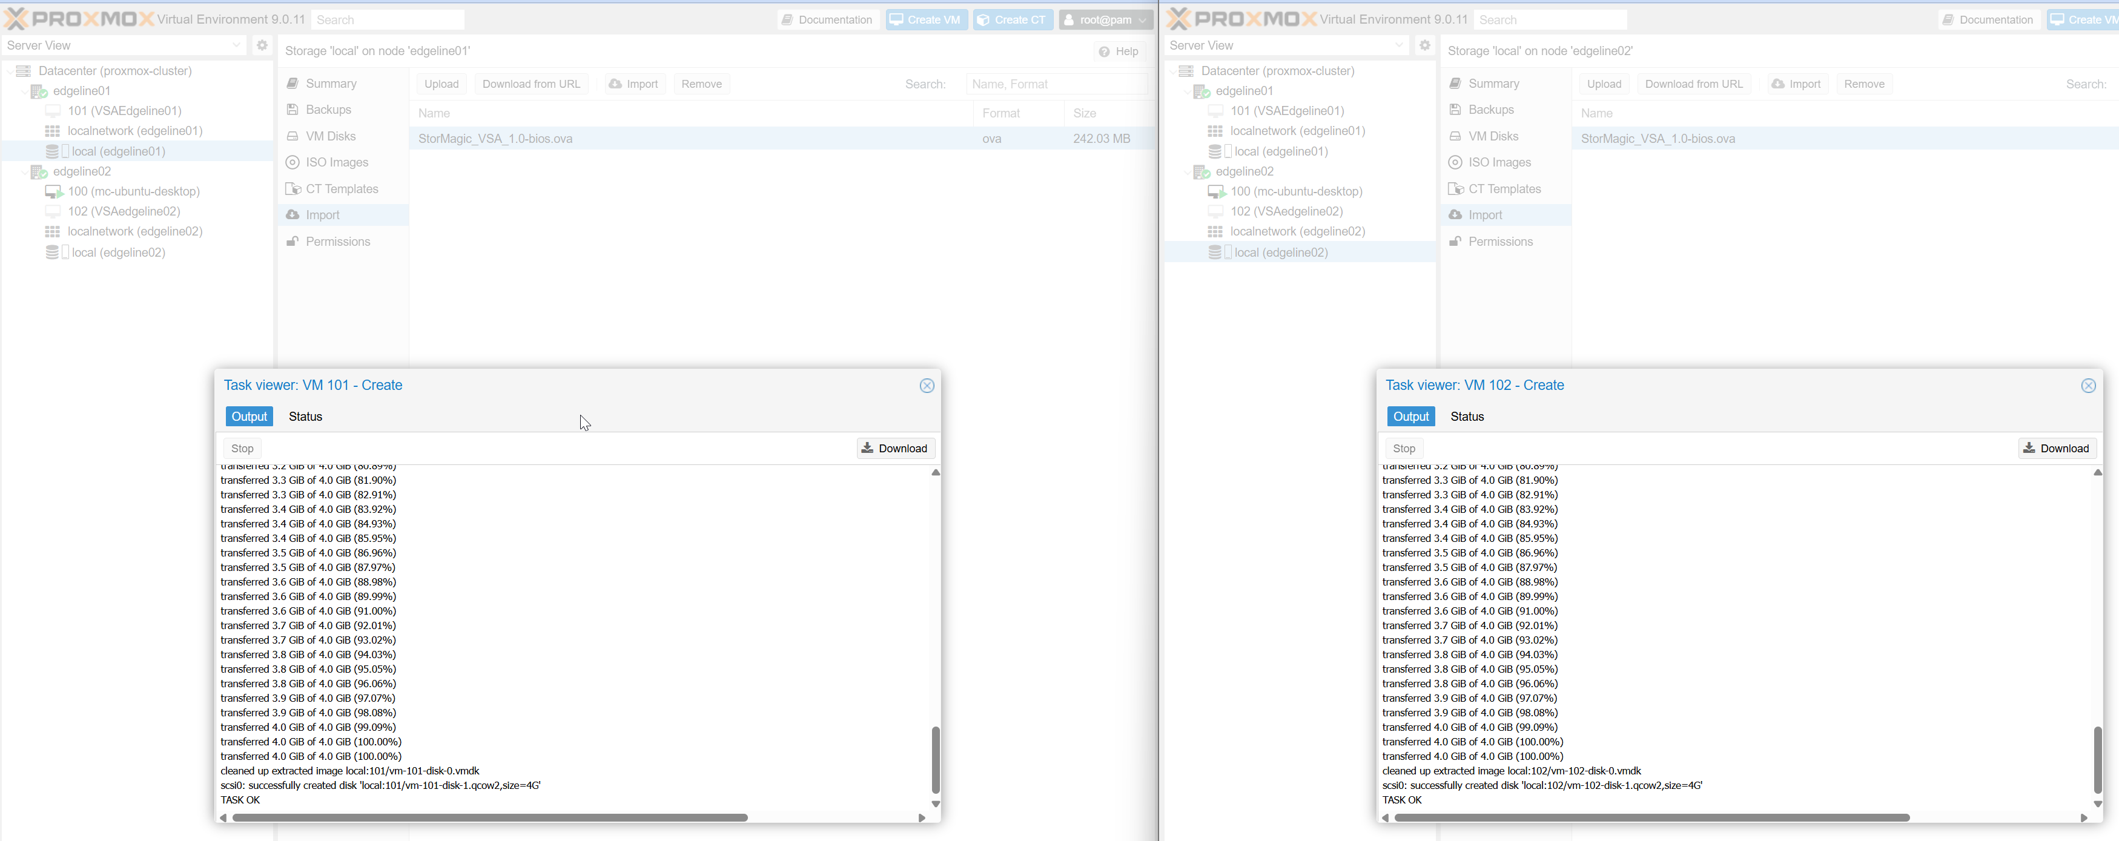Click Download from URL in left window
The image size is (2119, 841).
point(531,84)
